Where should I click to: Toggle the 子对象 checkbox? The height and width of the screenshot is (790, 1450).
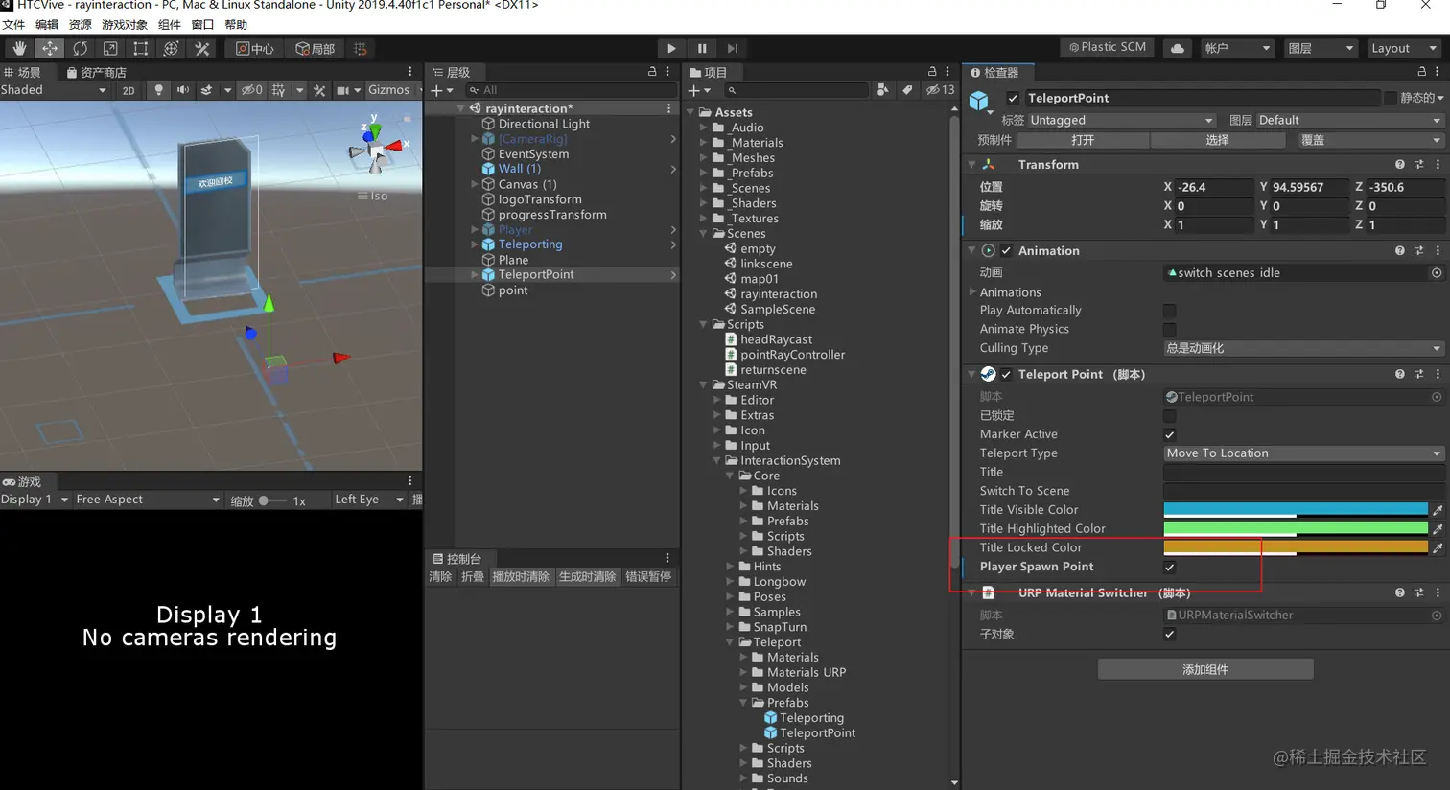coord(1170,634)
